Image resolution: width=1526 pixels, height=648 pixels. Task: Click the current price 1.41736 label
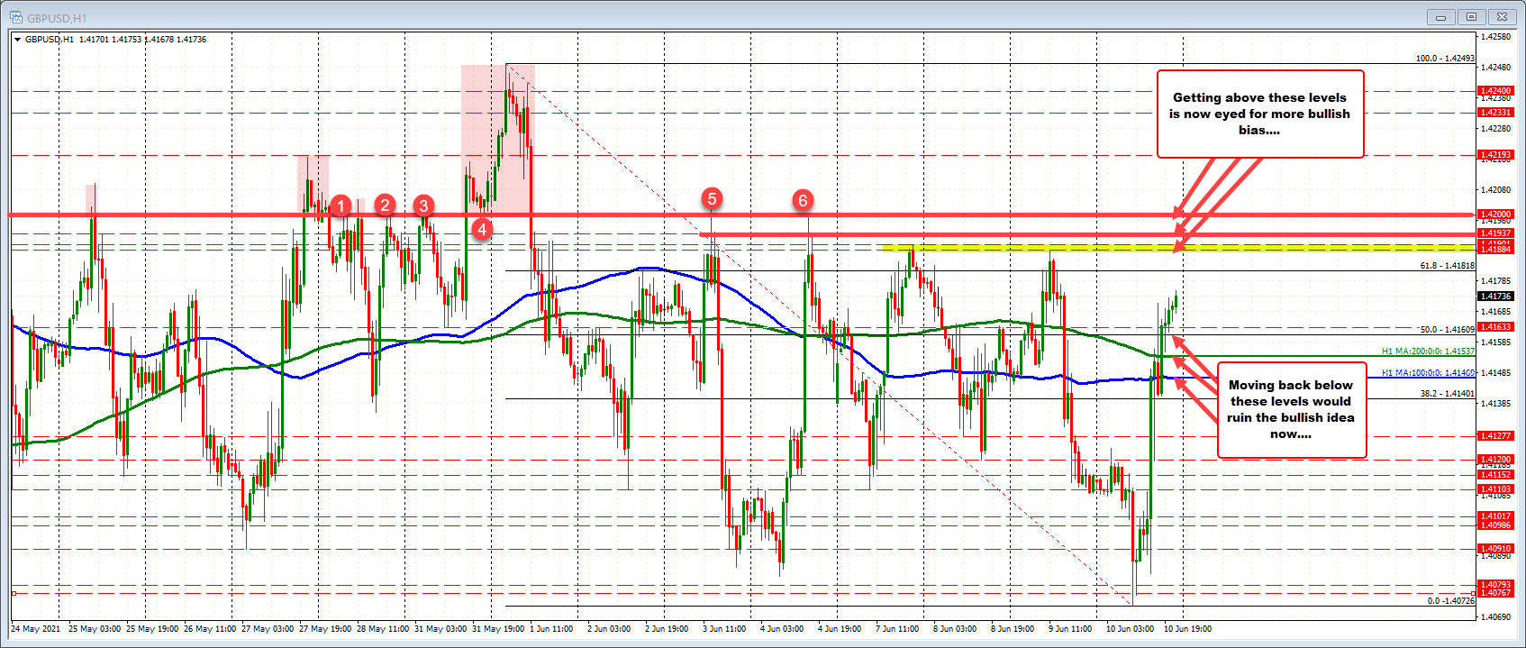(x=1495, y=296)
